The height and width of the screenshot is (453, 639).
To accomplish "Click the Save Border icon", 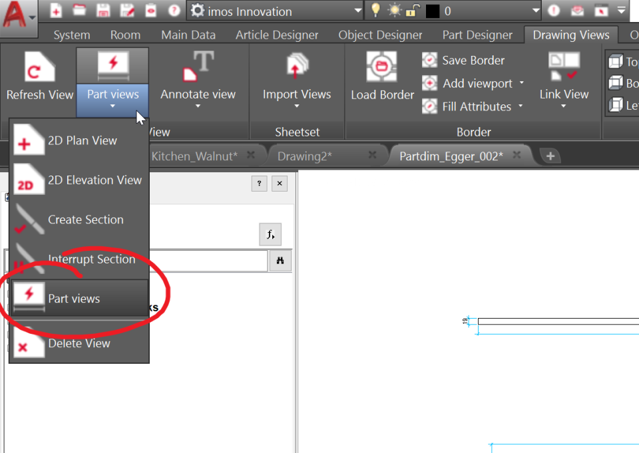I will pyautogui.click(x=429, y=60).
